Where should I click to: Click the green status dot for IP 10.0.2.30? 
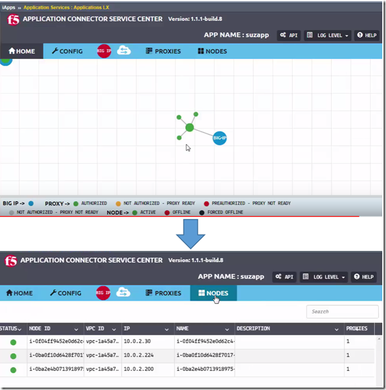[13, 342]
